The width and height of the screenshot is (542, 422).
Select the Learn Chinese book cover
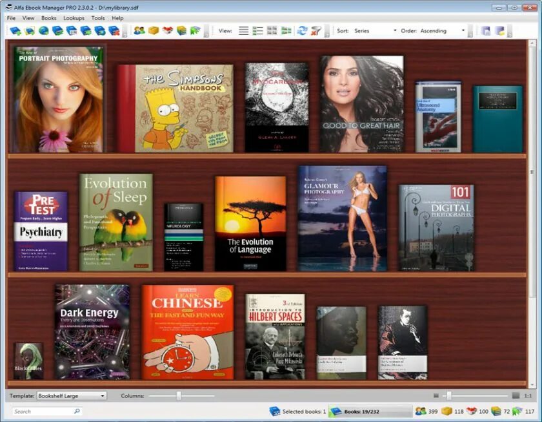click(188, 332)
